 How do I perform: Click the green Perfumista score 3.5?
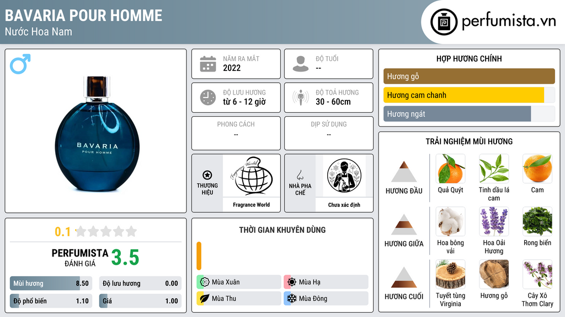[125, 258]
